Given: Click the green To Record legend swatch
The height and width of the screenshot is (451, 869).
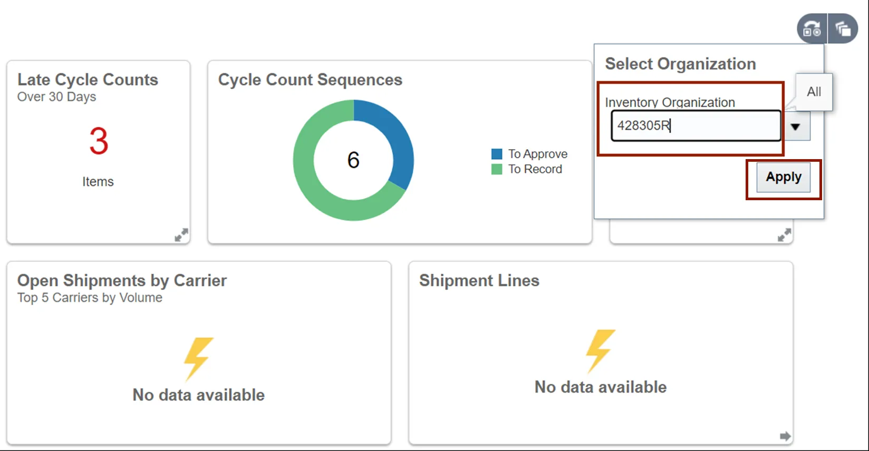Looking at the screenshot, I should coord(497,169).
